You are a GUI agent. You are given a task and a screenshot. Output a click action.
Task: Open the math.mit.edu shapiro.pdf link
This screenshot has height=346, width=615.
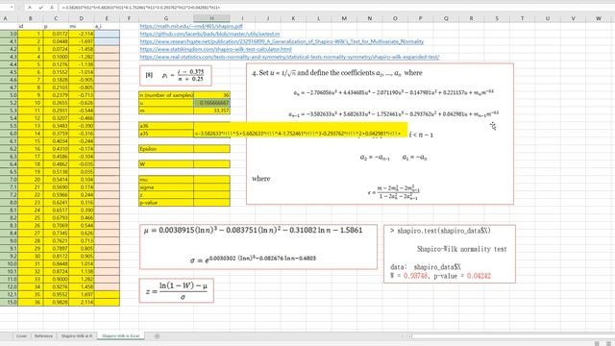click(x=191, y=26)
